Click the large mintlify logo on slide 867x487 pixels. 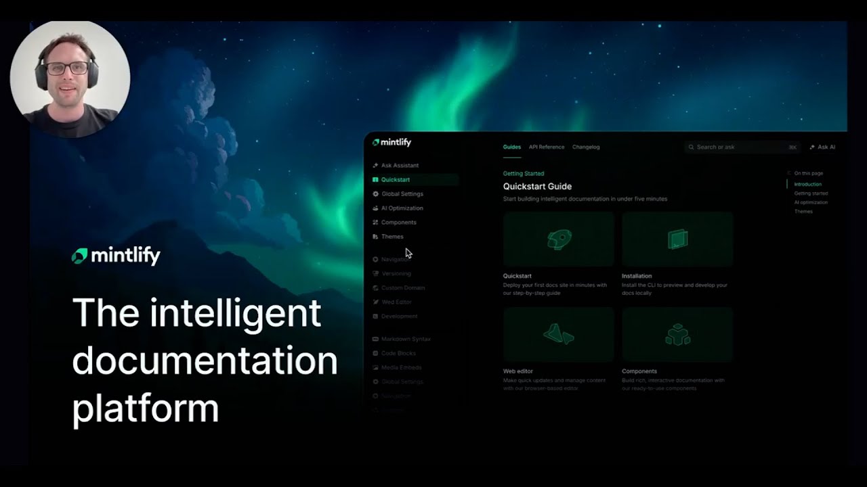[116, 256]
